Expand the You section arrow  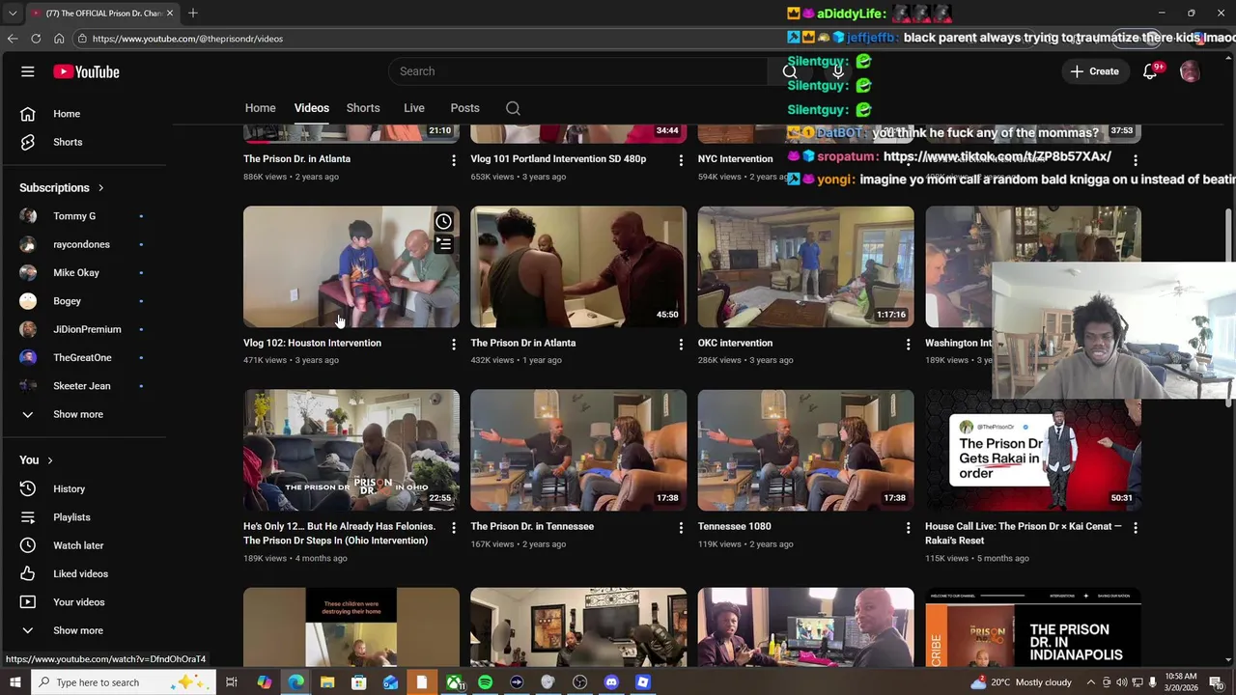click(x=50, y=460)
